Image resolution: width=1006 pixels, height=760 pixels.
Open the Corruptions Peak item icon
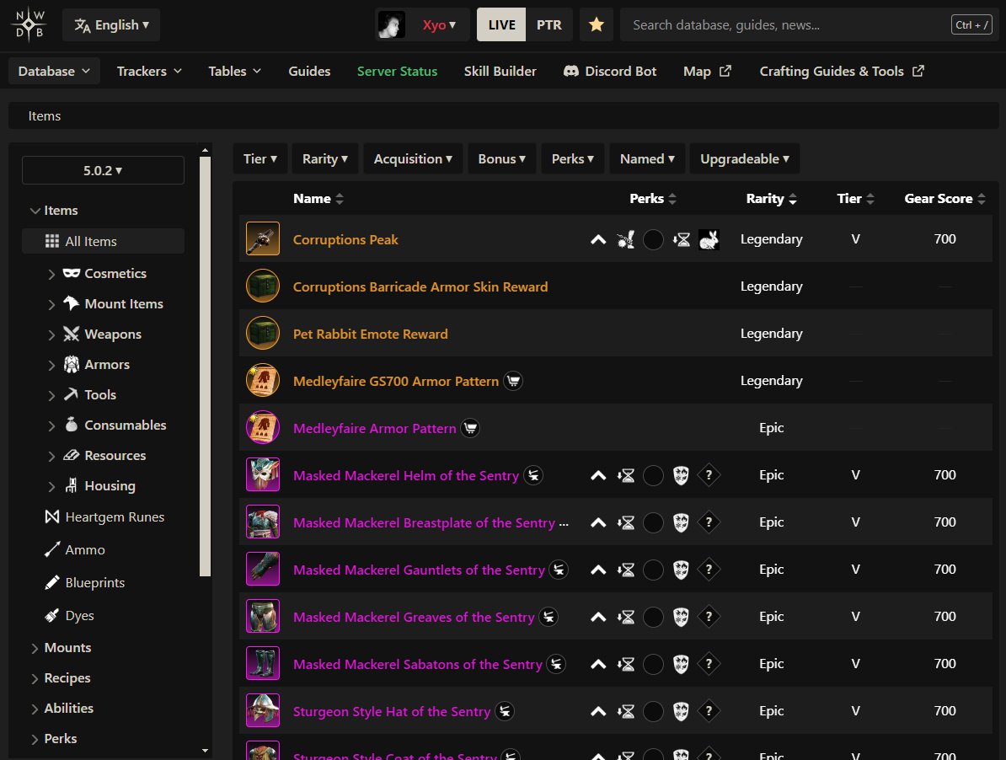(262, 238)
